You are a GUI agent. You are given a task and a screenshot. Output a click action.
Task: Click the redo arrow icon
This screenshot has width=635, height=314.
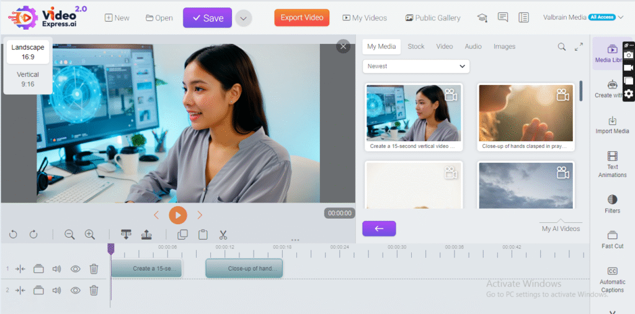(x=33, y=234)
